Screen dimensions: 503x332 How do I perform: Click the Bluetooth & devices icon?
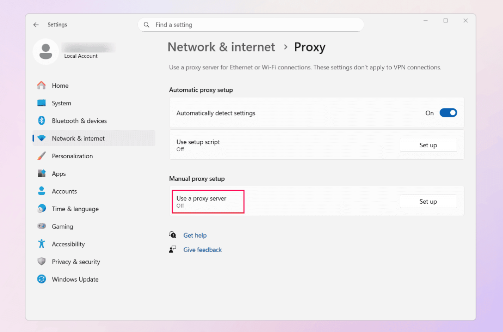(42, 121)
